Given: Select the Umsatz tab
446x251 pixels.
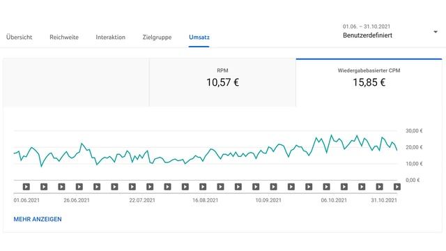Looking at the screenshot, I should (x=199, y=37).
